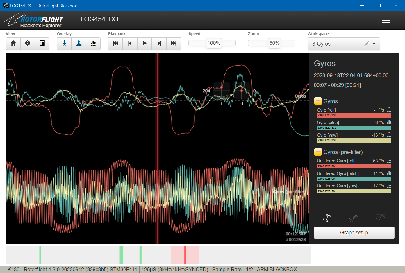Open the Workspace dropdown arrow

pyautogui.click(x=374, y=44)
